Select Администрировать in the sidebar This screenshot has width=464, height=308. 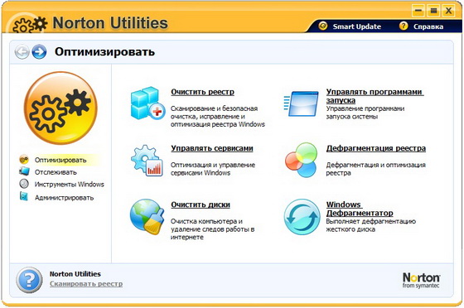tap(64, 197)
